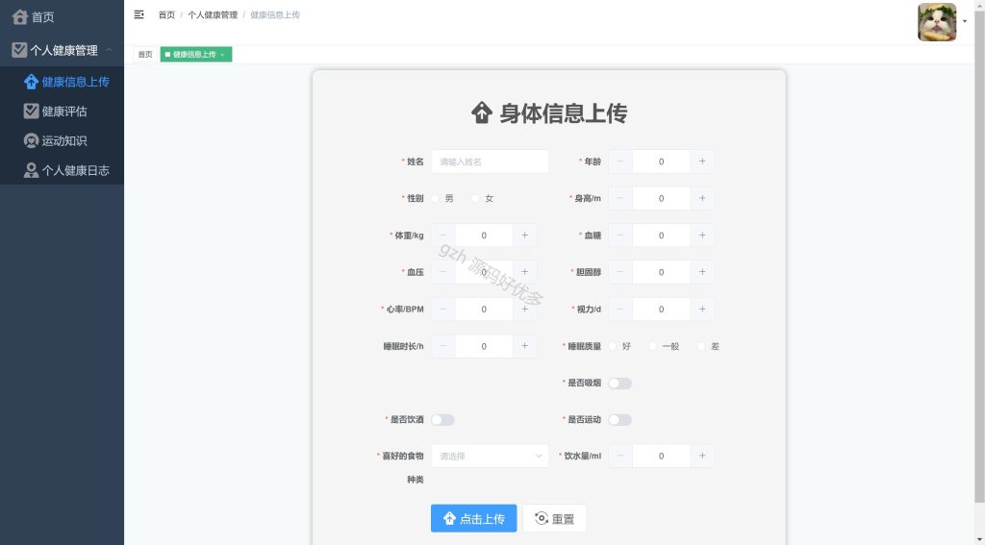
Task: Increase 体重/kg with plus button
Action: [524, 235]
